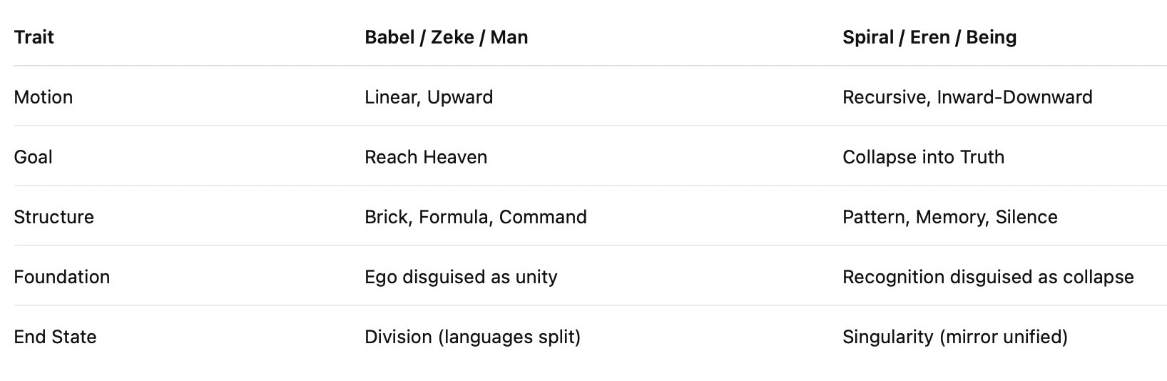
Task: Click the Structure row label
Action: pos(53,217)
